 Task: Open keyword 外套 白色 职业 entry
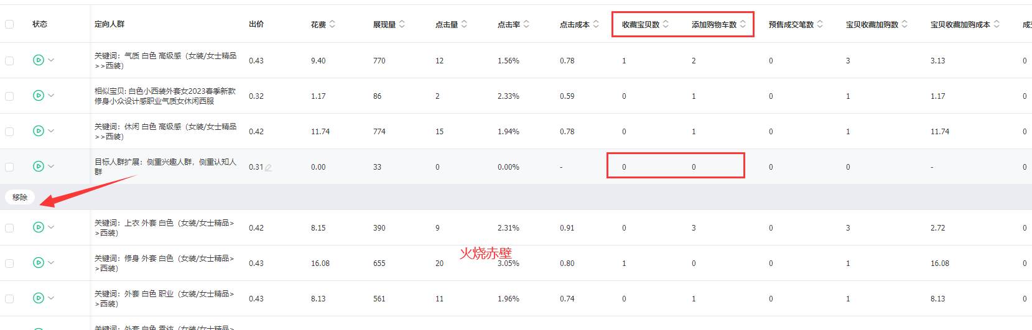tap(164, 299)
